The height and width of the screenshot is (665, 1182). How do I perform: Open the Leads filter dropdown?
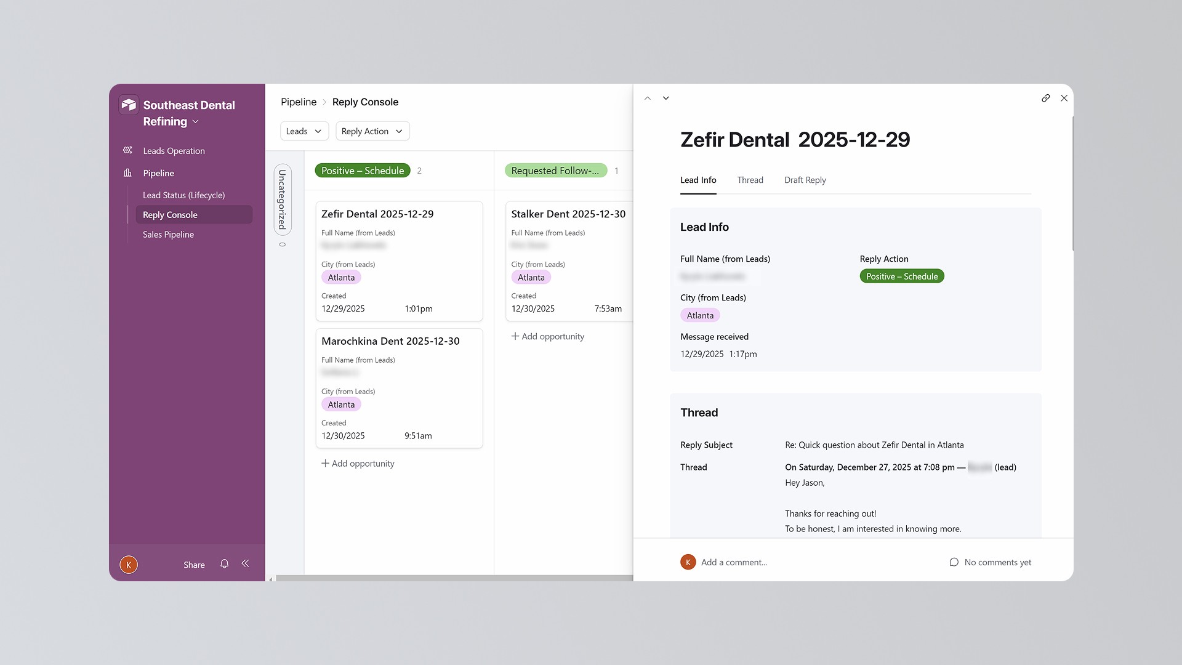pyautogui.click(x=304, y=131)
